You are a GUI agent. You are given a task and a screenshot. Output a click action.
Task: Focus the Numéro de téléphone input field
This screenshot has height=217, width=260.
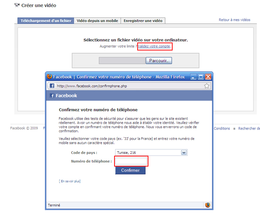(x=131, y=161)
